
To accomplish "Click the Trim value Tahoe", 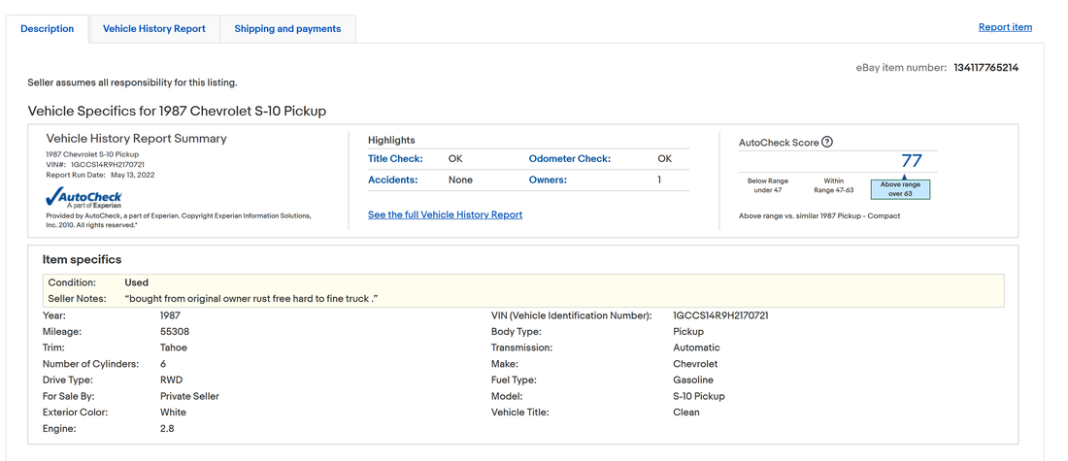I will 174,347.
